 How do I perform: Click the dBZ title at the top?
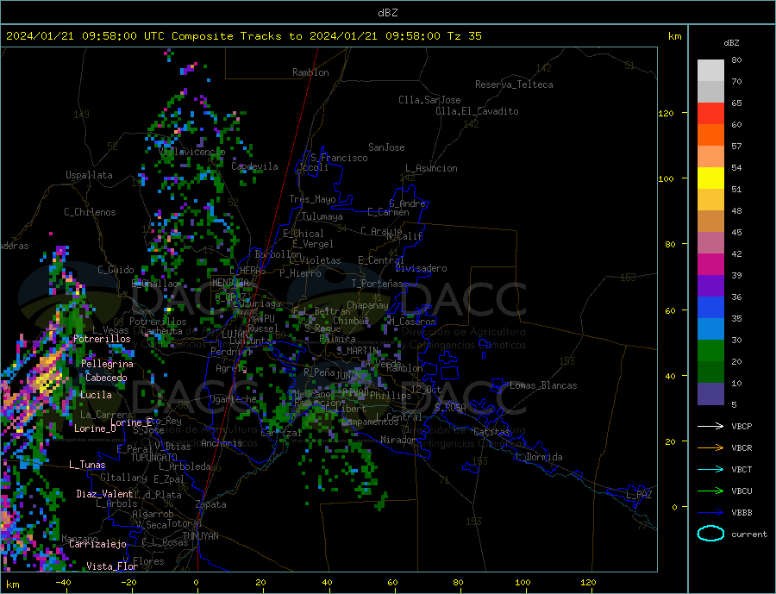(387, 13)
